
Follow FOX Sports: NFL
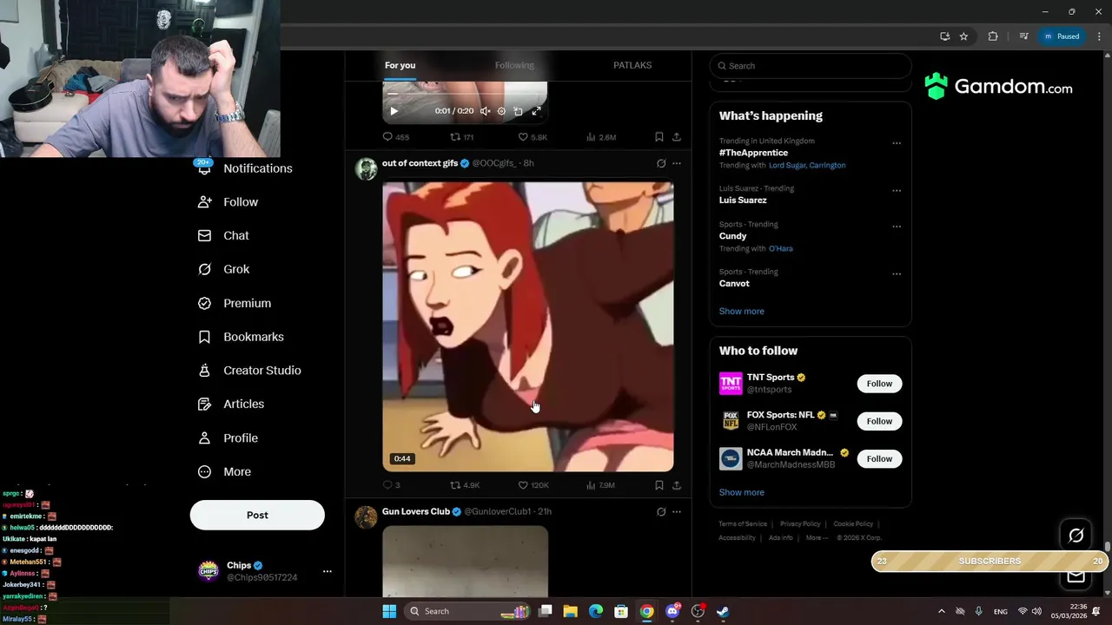(x=879, y=421)
